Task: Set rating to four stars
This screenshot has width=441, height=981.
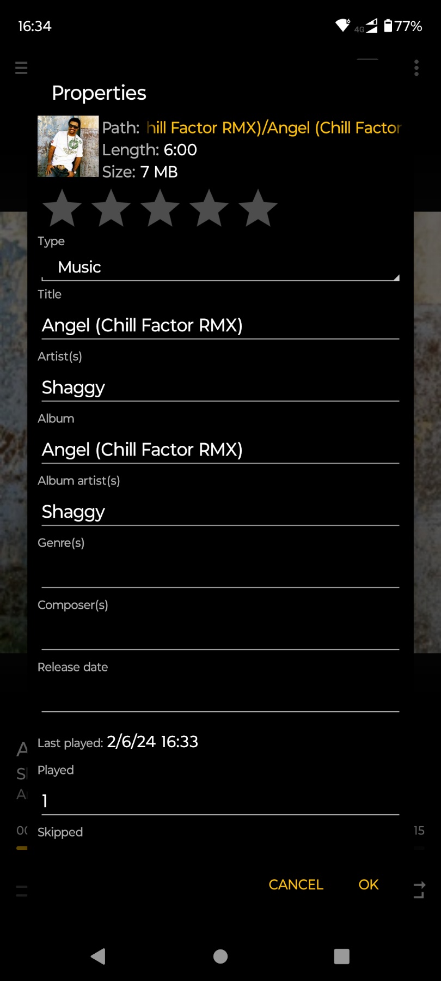Action: 209,208
